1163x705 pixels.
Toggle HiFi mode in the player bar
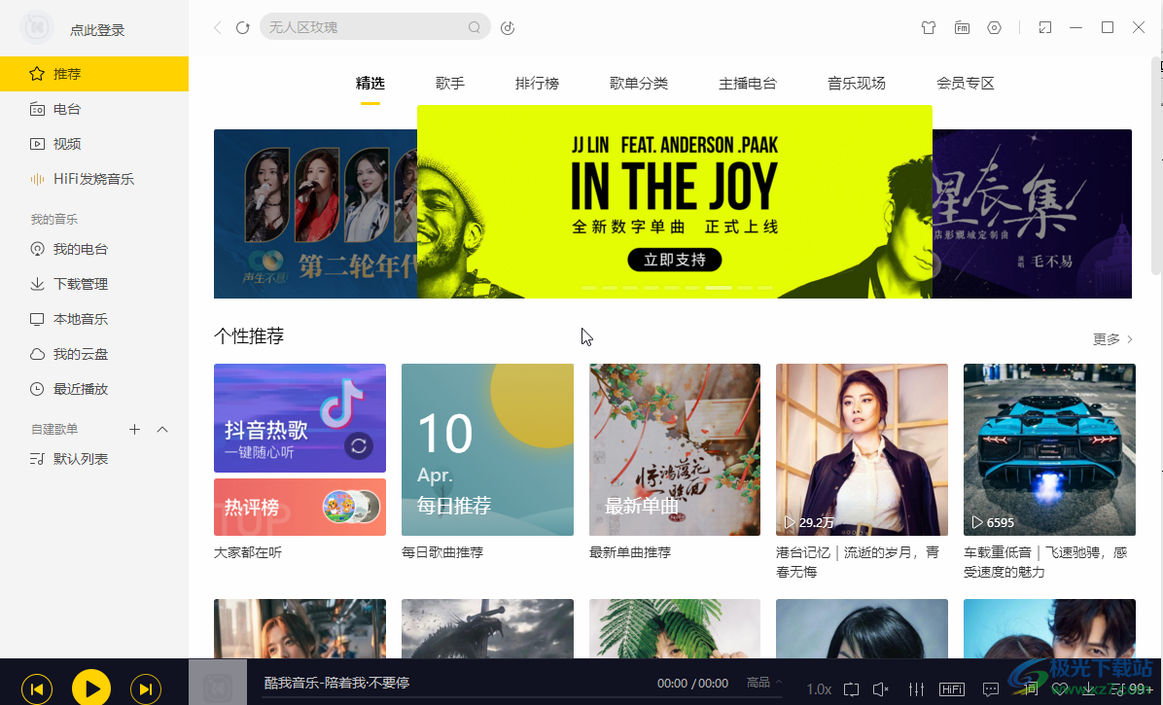[x=952, y=688]
